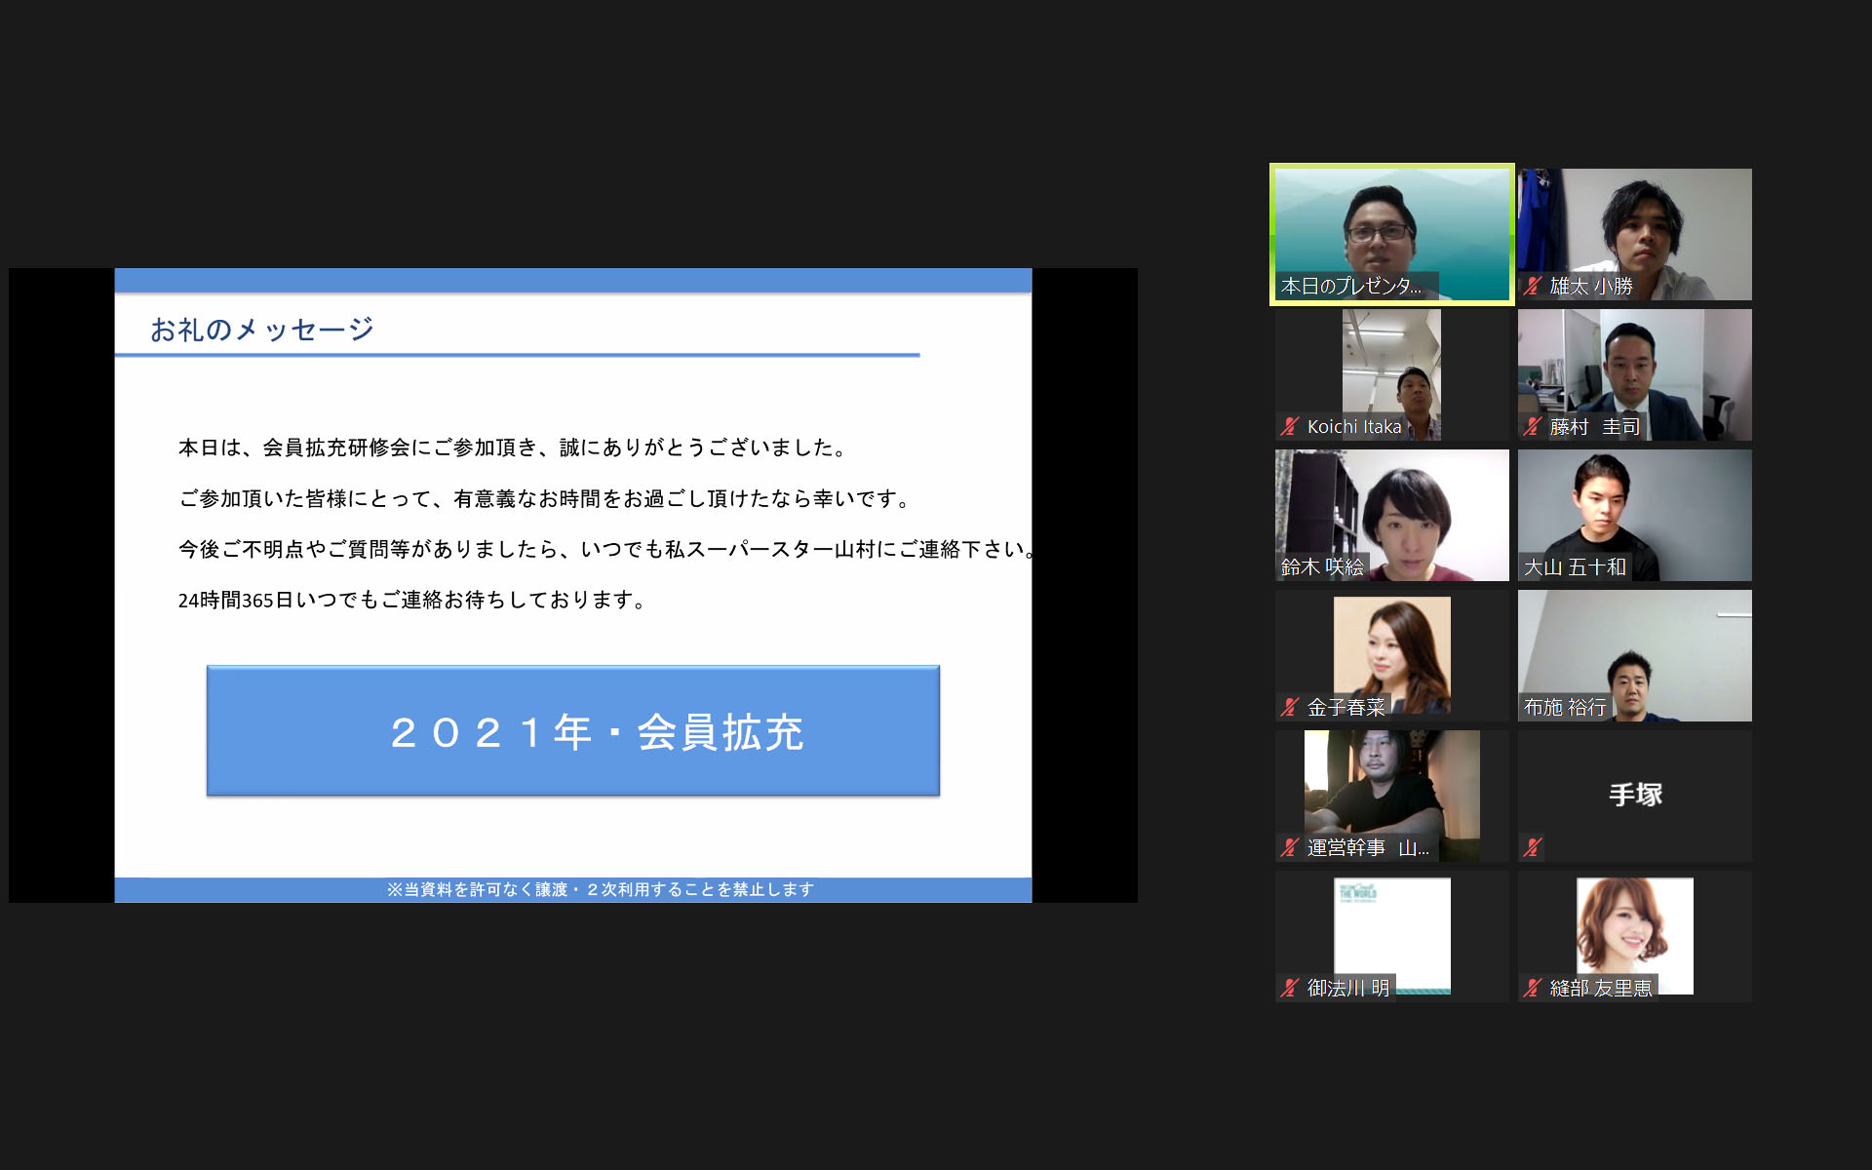This screenshot has width=1872, height=1170.
Task: Click the 本日のプレゼンタ name label
Action: pos(1351,286)
